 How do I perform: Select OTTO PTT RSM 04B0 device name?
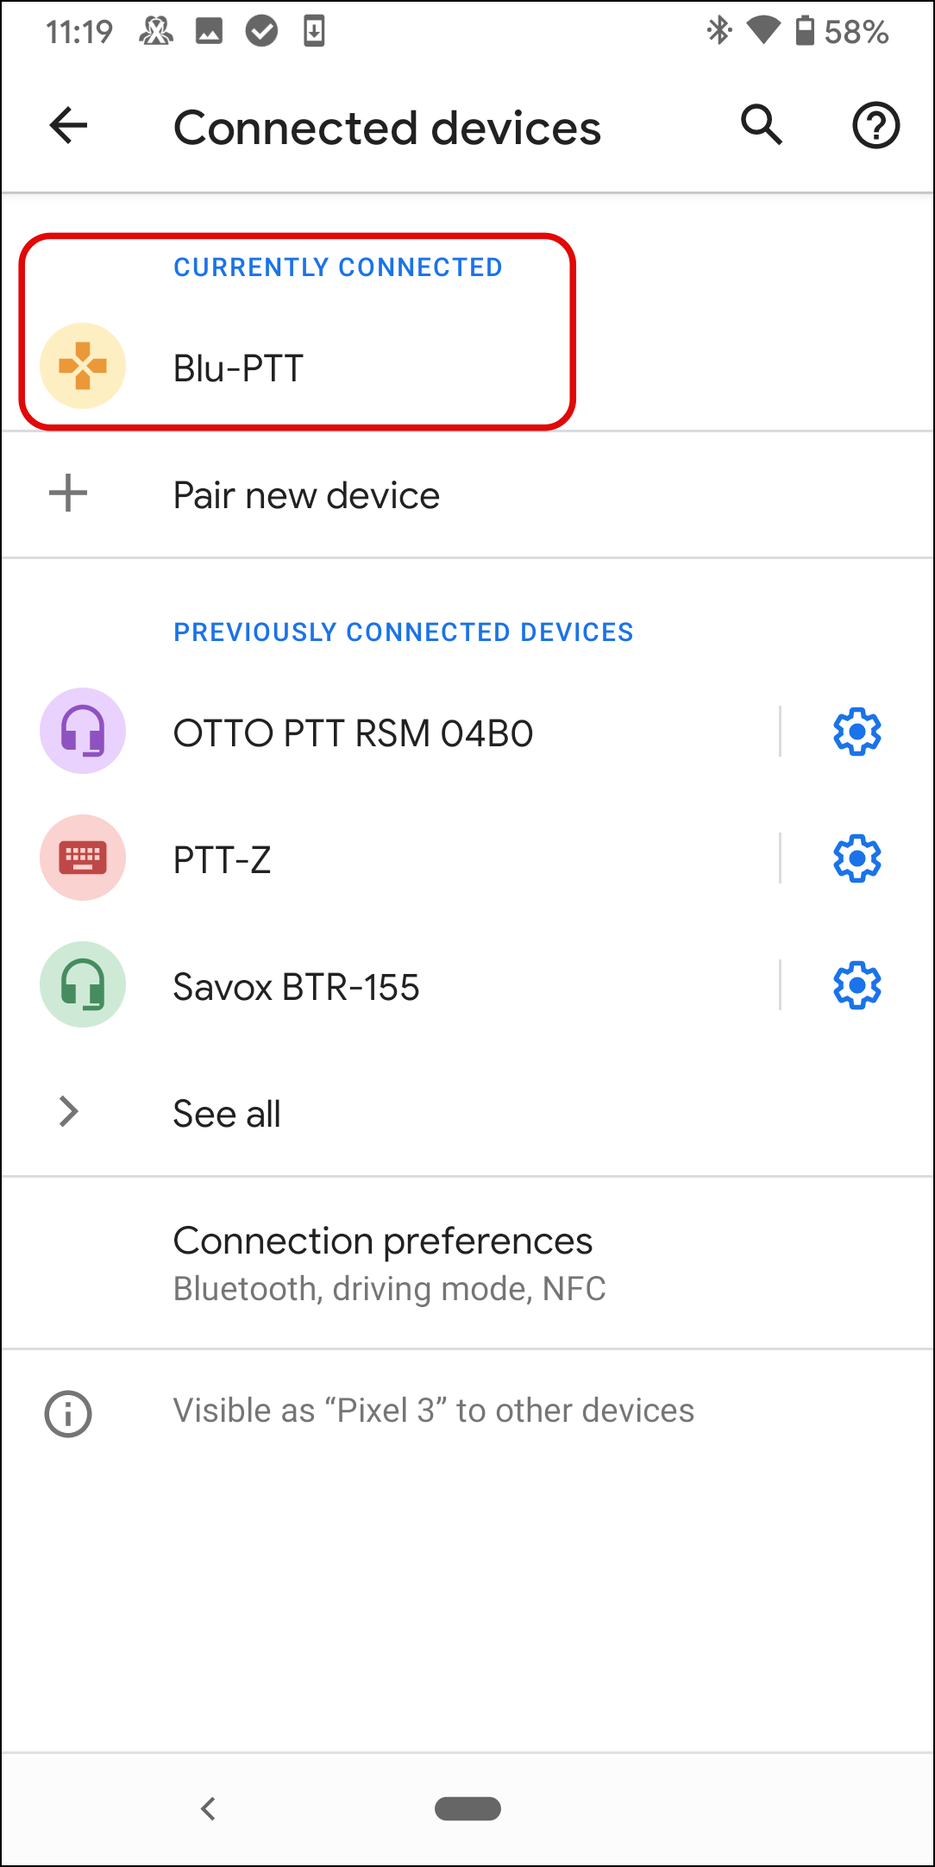[353, 733]
